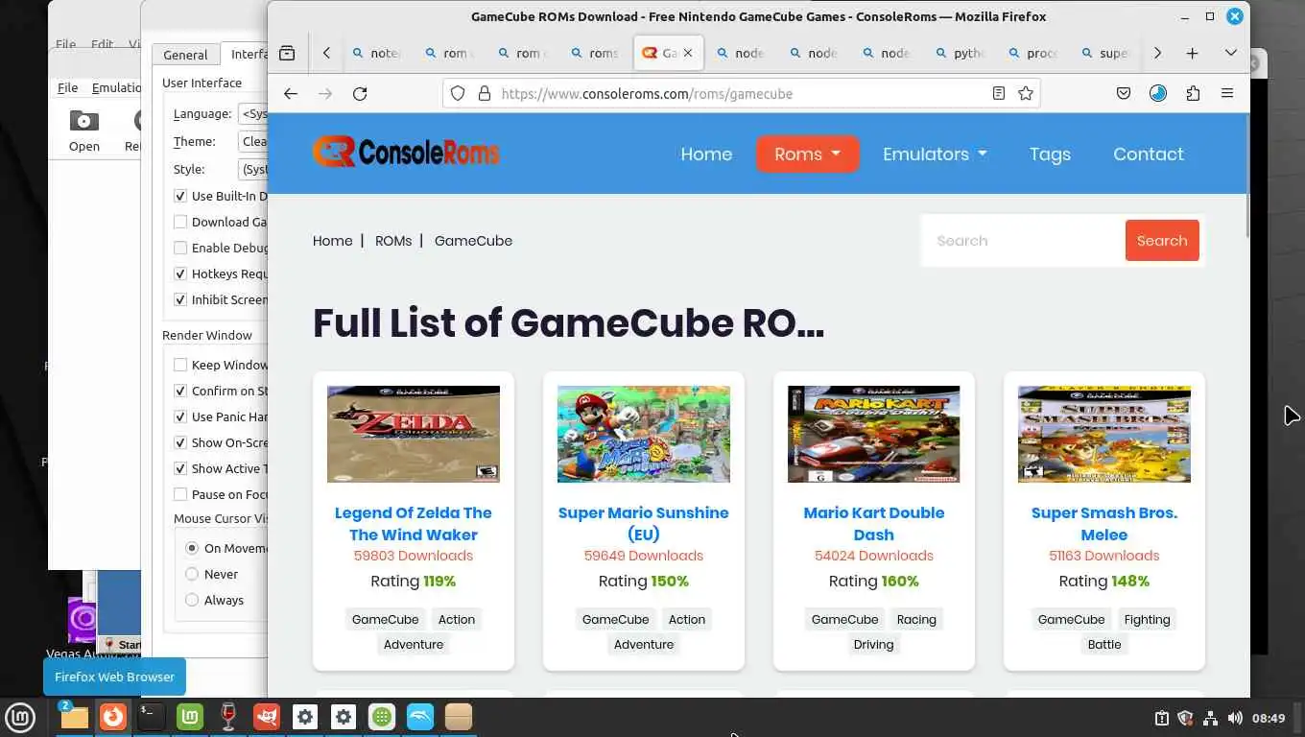The height and width of the screenshot is (737, 1305).
Task: Enable Keep Window on top checkbox
Action: [180, 365]
